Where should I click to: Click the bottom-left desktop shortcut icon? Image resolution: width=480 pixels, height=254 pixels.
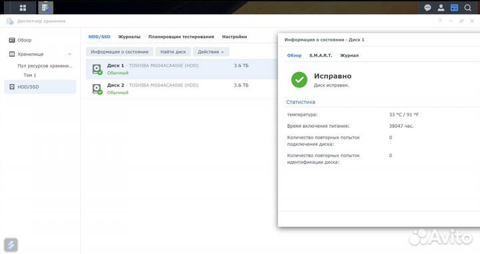coord(11,245)
